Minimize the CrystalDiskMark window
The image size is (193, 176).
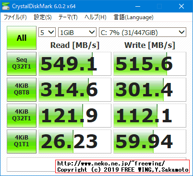click(x=138, y=6)
